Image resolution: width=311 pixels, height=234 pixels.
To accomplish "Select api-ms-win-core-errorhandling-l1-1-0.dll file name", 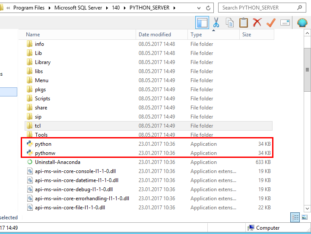I will click(x=82, y=199).
